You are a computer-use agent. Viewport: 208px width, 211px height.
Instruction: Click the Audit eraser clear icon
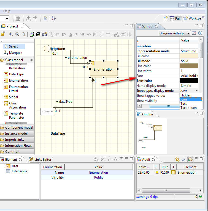(x=184, y=159)
